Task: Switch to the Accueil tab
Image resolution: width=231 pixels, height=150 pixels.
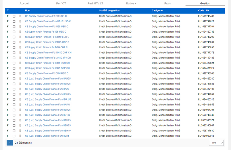Action: pos(24,3)
